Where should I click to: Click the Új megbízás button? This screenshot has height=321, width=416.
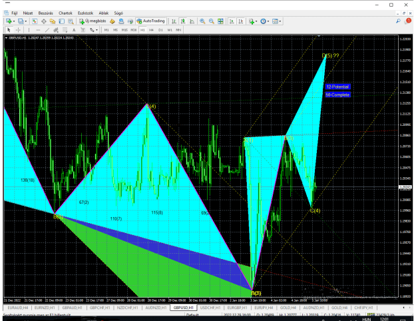coord(93,21)
